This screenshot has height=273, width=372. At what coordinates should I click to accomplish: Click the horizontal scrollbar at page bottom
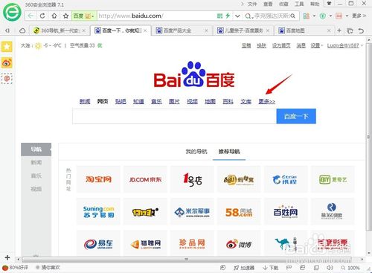[186, 260]
